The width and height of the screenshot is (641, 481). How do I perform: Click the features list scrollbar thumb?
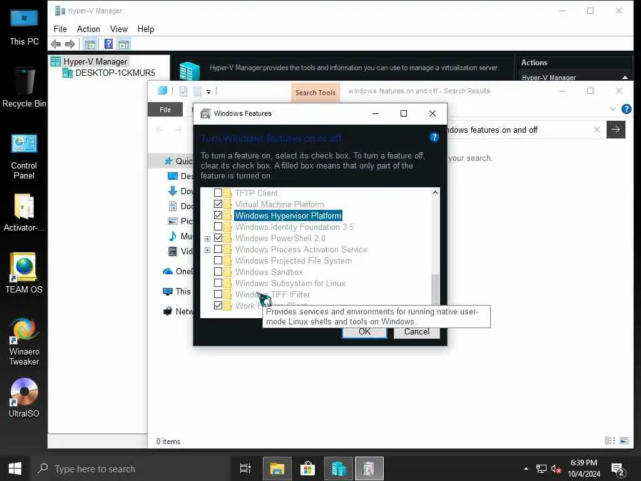point(436,289)
